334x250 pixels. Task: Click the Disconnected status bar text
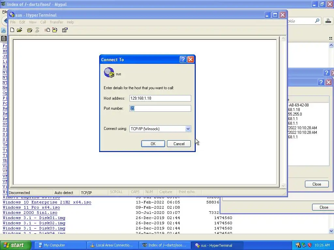click(x=19, y=193)
